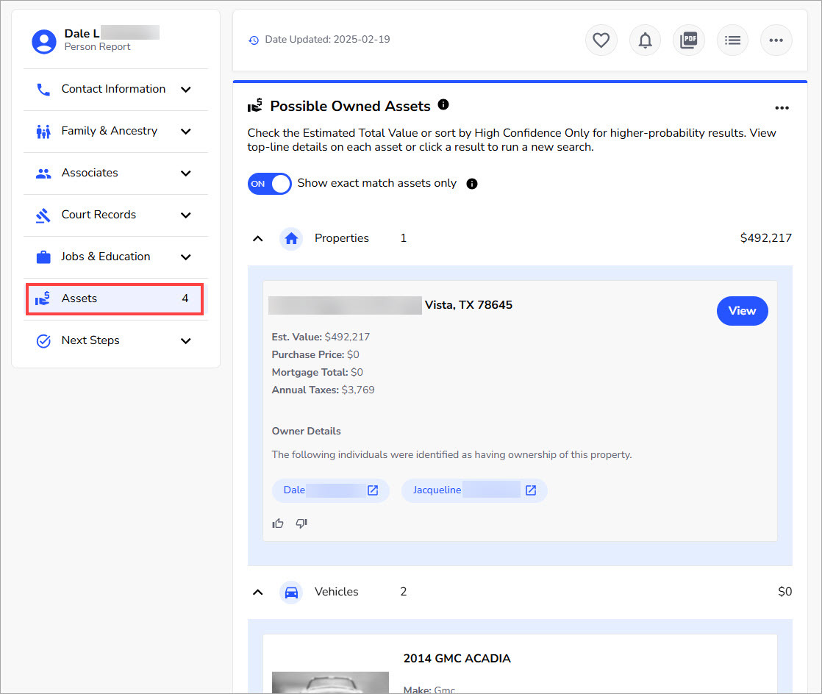The image size is (822, 694).
Task: Toggle Show exact match assets only
Action: coord(270,184)
